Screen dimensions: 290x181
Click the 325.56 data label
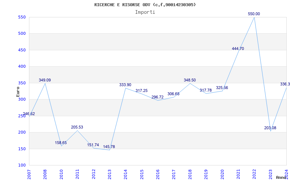222,88
